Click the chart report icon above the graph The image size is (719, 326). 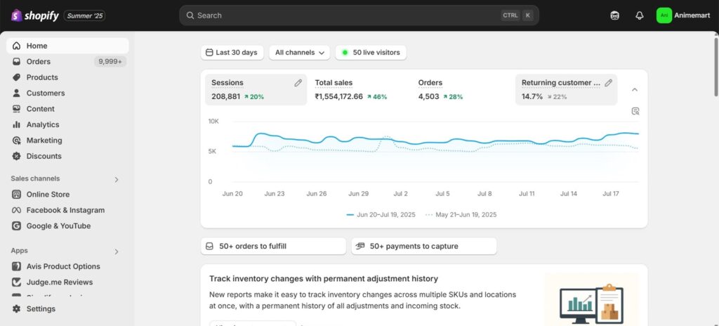click(635, 111)
